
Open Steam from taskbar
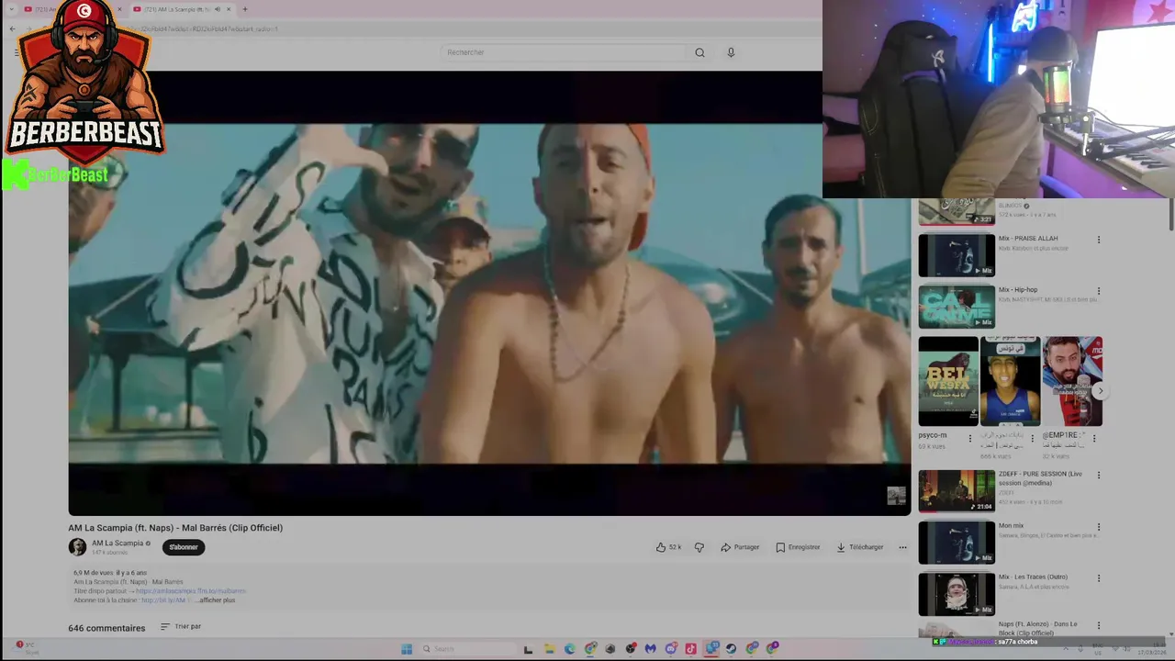[x=731, y=649]
